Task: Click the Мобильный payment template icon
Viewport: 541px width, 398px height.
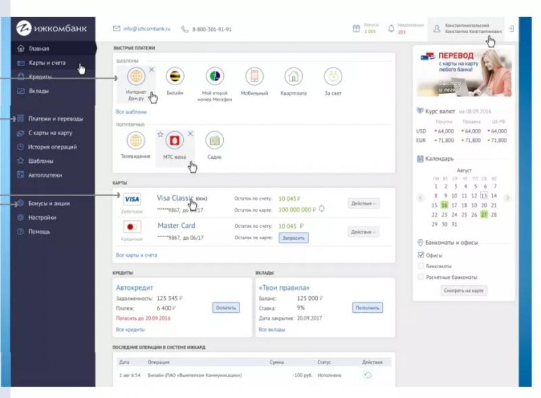Action: pyautogui.click(x=254, y=76)
